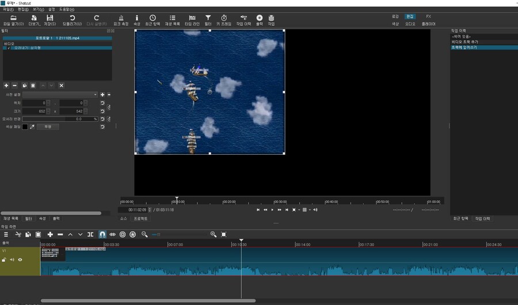Pick padding color with the eyedropper
The image size is (518, 305).
pos(32,127)
